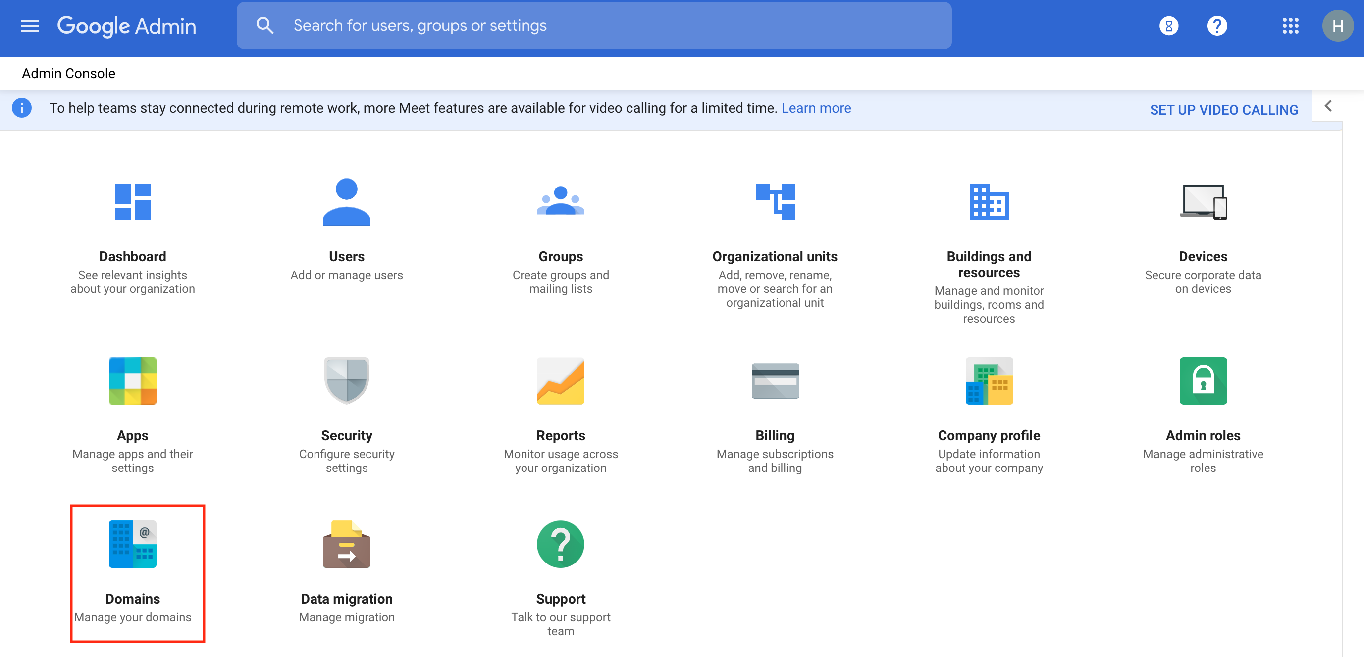The width and height of the screenshot is (1364, 657).
Task: Click the Organizational units title
Action: click(775, 257)
